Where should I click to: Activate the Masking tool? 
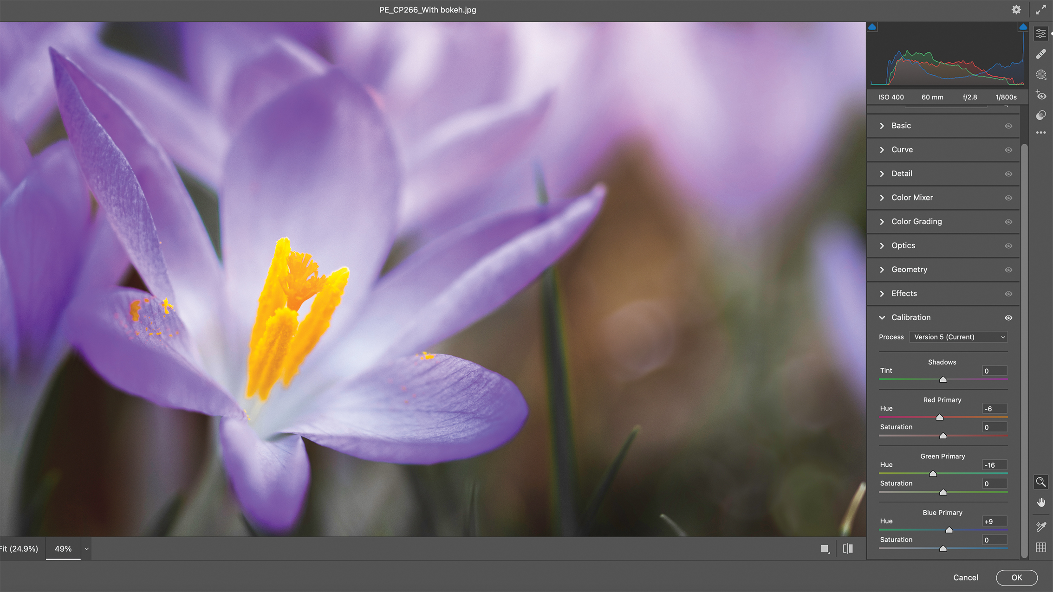(1041, 74)
